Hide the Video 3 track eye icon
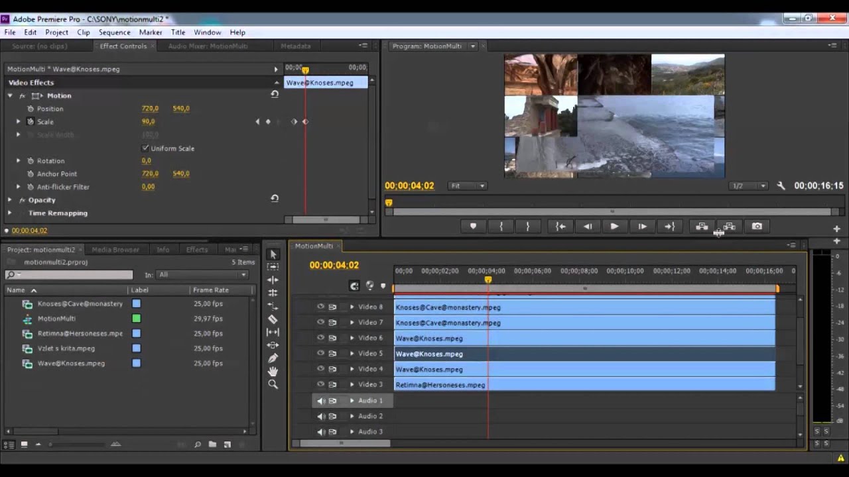Image resolution: width=849 pixels, height=477 pixels. [321, 384]
